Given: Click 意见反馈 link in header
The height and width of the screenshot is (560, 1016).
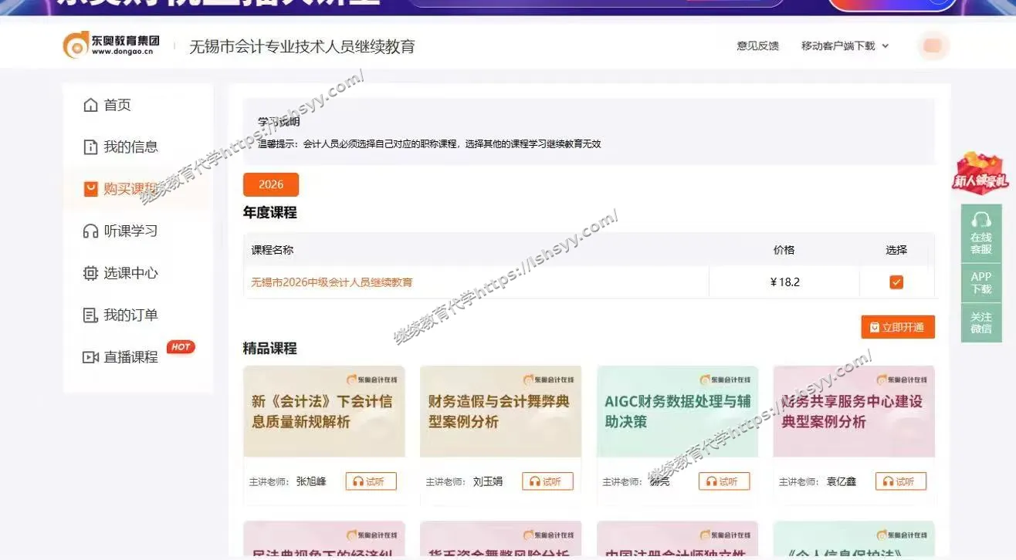Looking at the screenshot, I should 757,46.
